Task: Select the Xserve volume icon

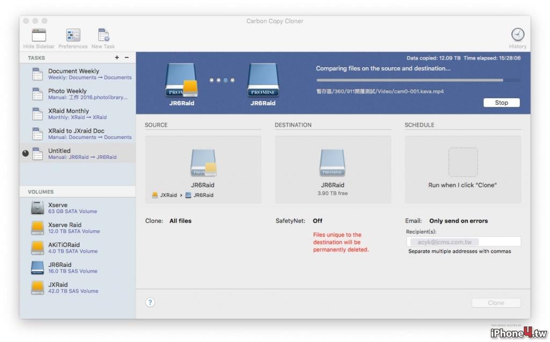Action: pos(37,208)
